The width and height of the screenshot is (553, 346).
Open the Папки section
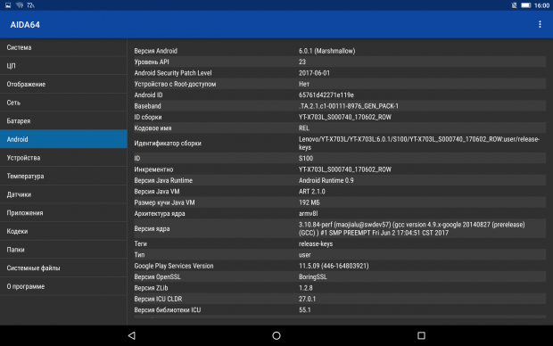point(63,250)
